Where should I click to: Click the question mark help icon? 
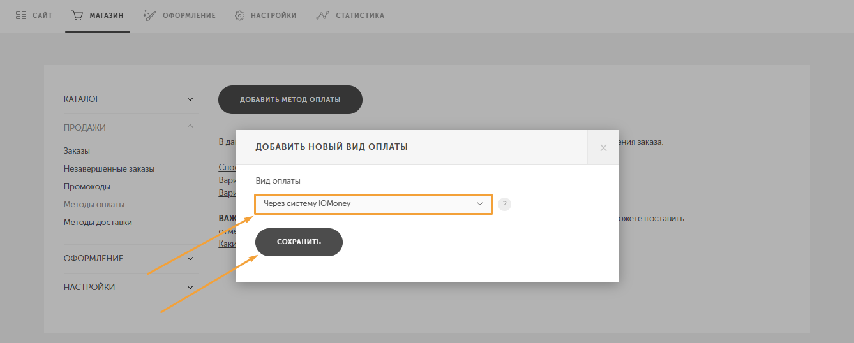click(504, 204)
